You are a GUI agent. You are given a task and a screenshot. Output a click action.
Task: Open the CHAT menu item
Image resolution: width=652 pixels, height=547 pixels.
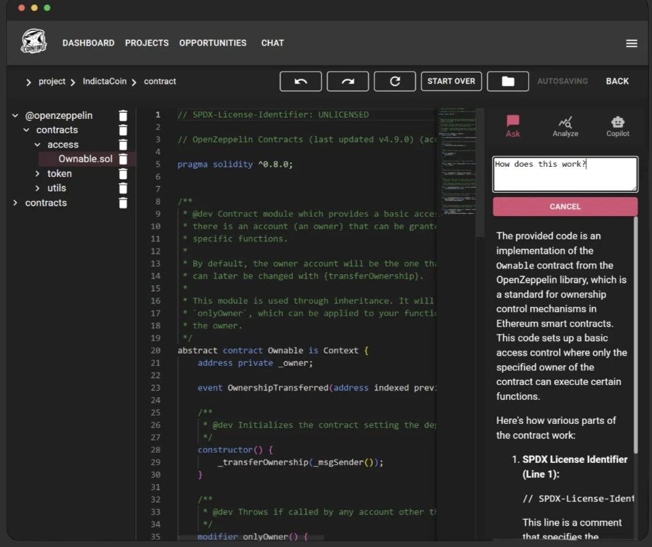pos(272,43)
